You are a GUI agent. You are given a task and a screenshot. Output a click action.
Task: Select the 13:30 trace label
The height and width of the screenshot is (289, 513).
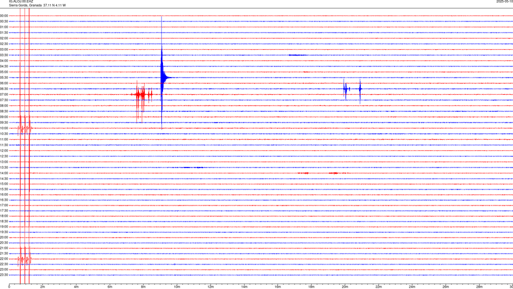(4, 168)
